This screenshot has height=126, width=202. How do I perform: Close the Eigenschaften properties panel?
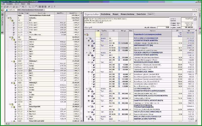pyautogui.click(x=195, y=14)
